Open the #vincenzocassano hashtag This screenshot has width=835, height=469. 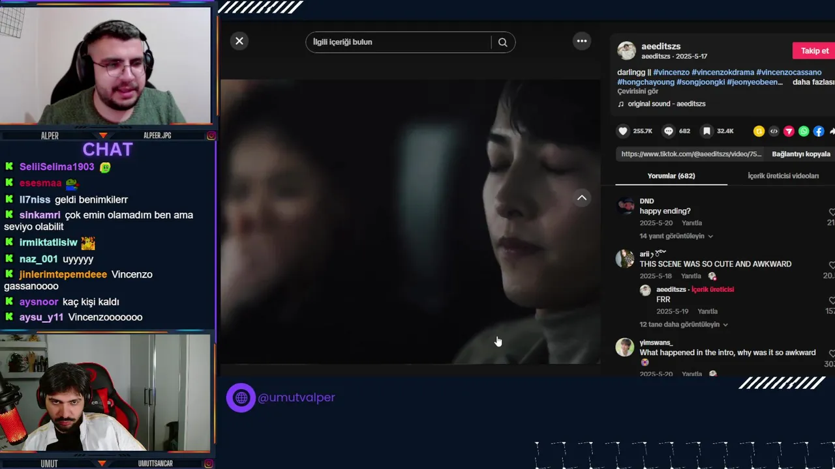(789, 72)
